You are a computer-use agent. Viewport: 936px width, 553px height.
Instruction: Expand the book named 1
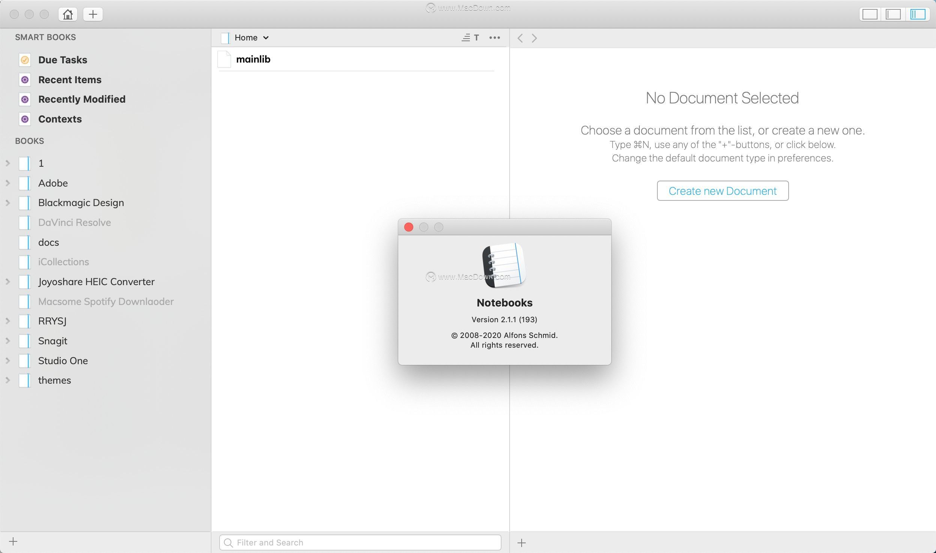tap(7, 163)
